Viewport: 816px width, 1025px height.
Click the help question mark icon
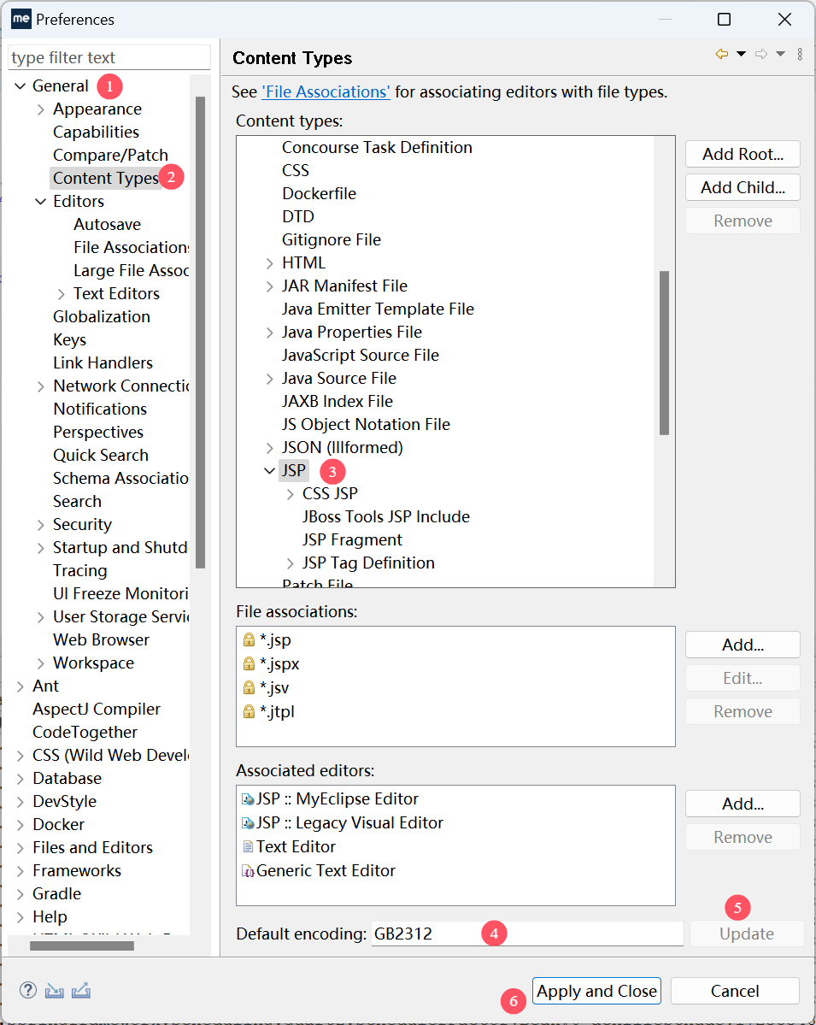coord(28,990)
